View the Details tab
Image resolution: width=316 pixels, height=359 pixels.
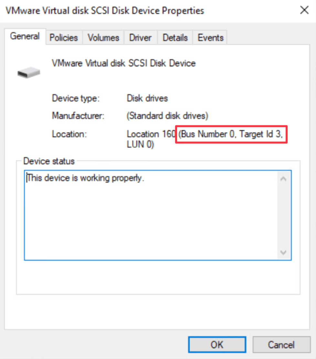click(175, 38)
